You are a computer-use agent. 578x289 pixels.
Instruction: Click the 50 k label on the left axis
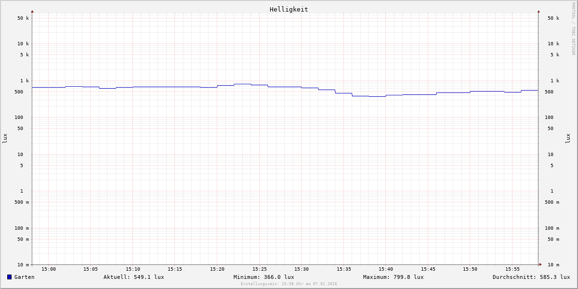(x=23, y=18)
